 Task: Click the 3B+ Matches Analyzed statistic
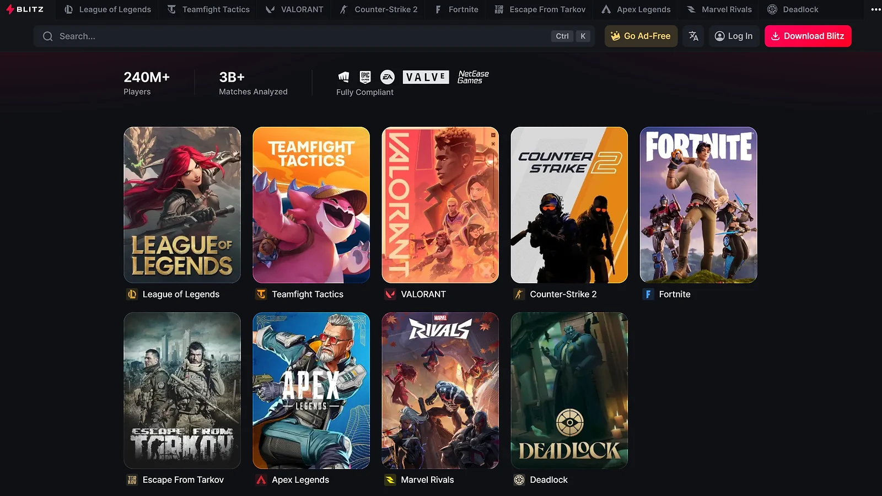tap(253, 83)
